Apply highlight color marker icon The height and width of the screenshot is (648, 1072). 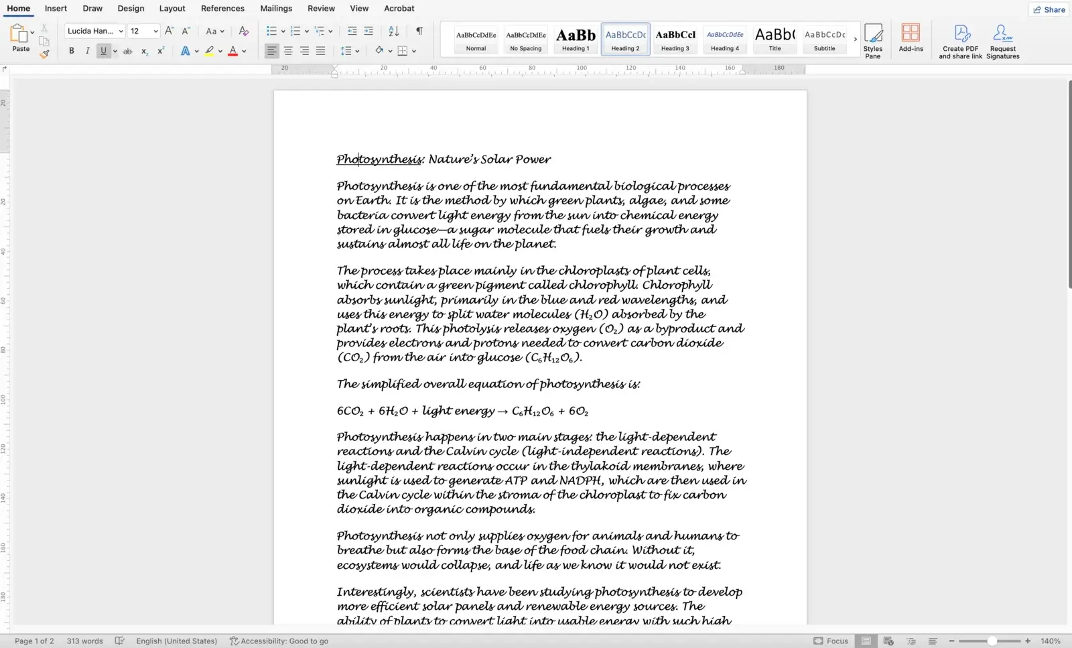tap(210, 51)
